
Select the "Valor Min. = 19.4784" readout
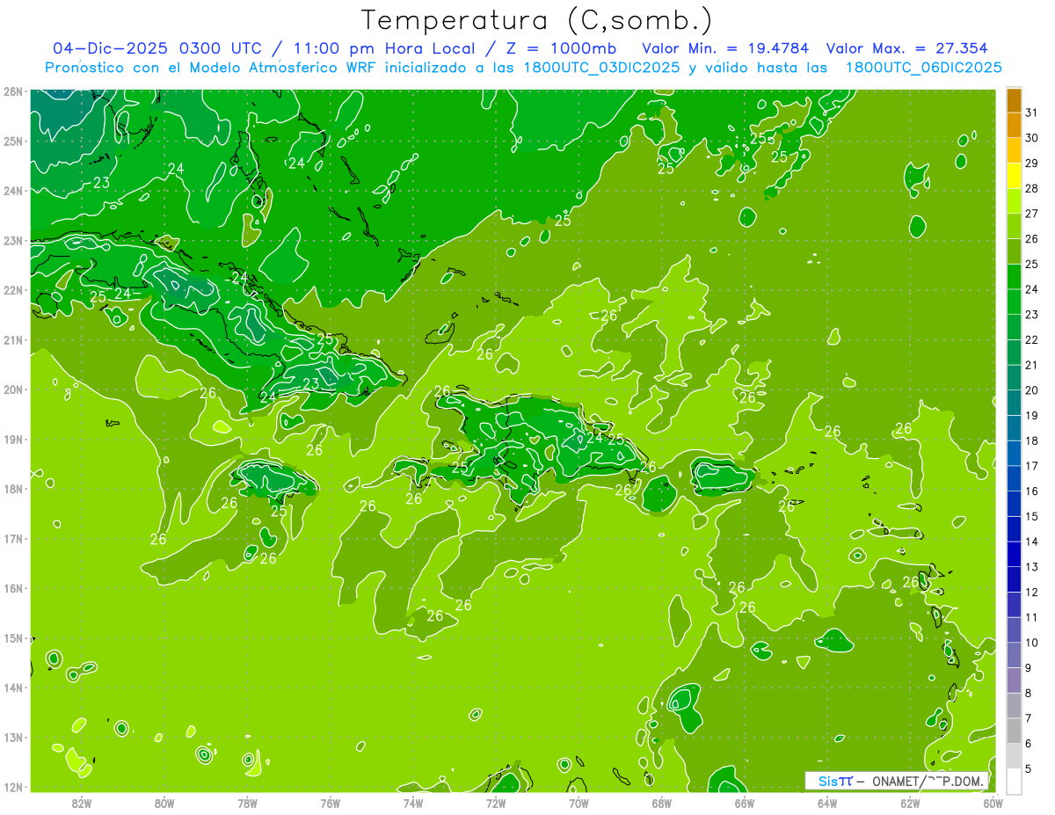[x=725, y=48]
